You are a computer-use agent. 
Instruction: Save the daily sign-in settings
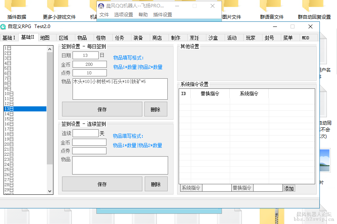(x=102, y=109)
